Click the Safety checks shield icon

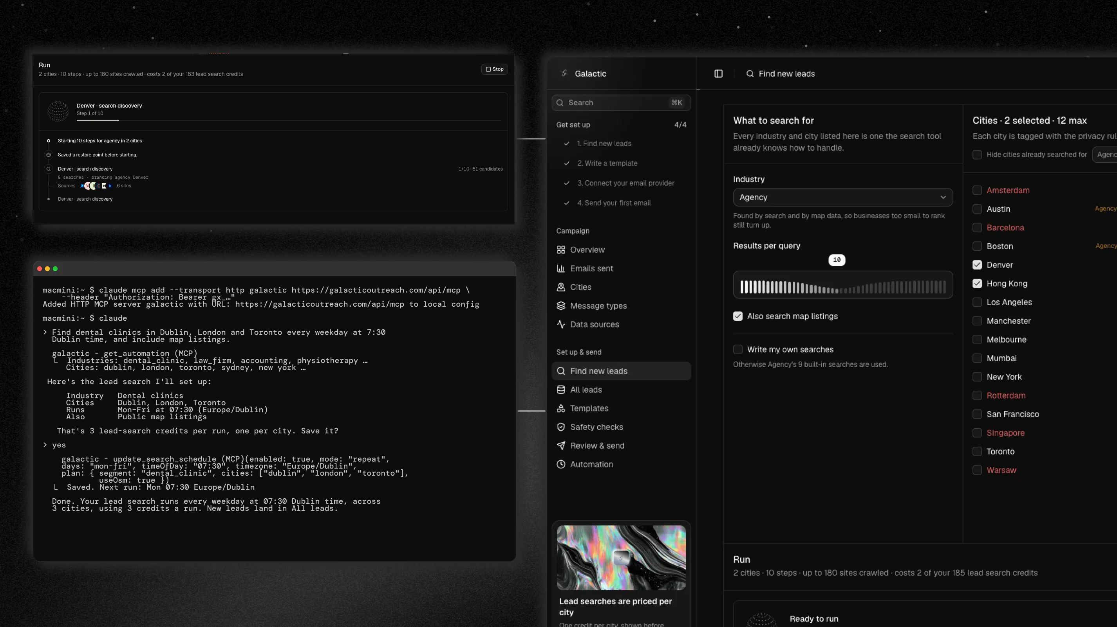tap(561, 427)
